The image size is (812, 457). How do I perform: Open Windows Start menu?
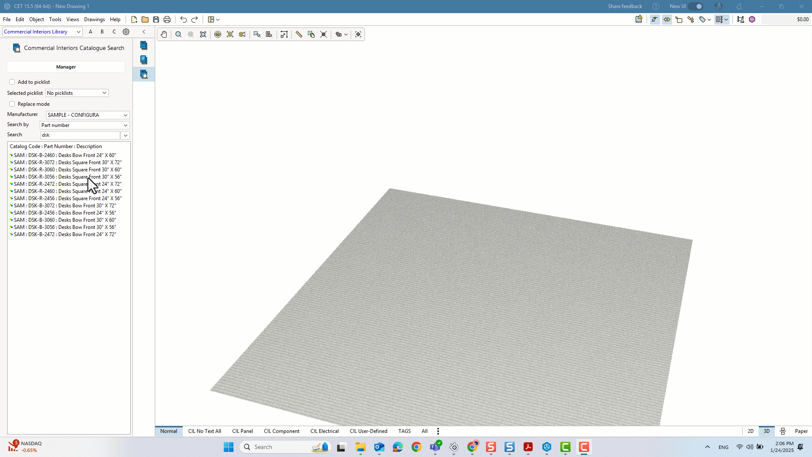[x=229, y=447]
